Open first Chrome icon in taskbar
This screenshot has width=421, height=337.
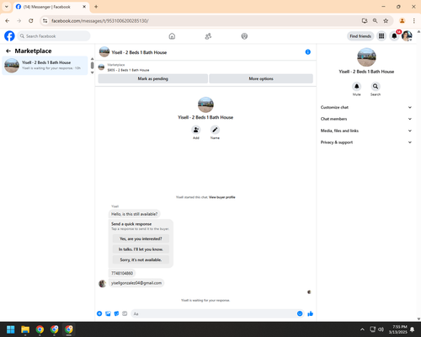(40, 329)
